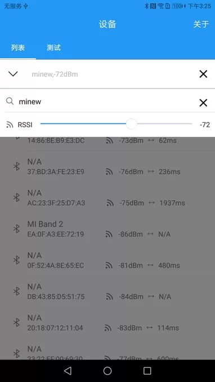Click the search field containing minew
This screenshot has width=215, height=382.
[x=107, y=101]
